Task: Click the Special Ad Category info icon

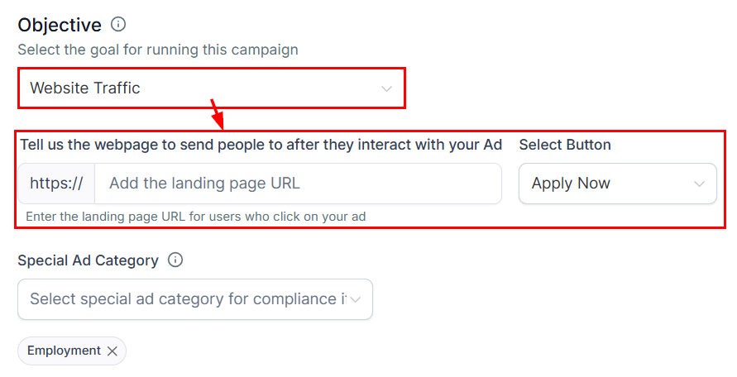Action: [175, 260]
